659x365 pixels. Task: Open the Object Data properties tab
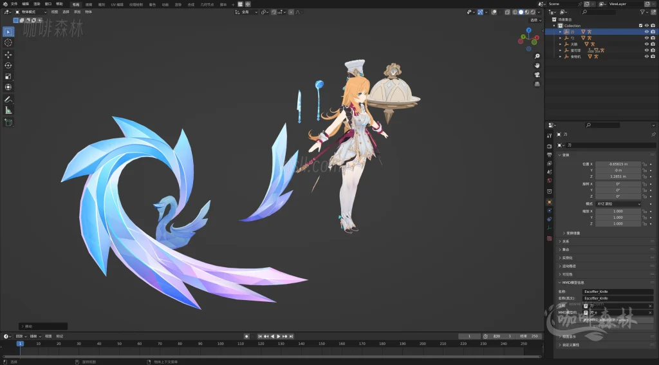550,228
